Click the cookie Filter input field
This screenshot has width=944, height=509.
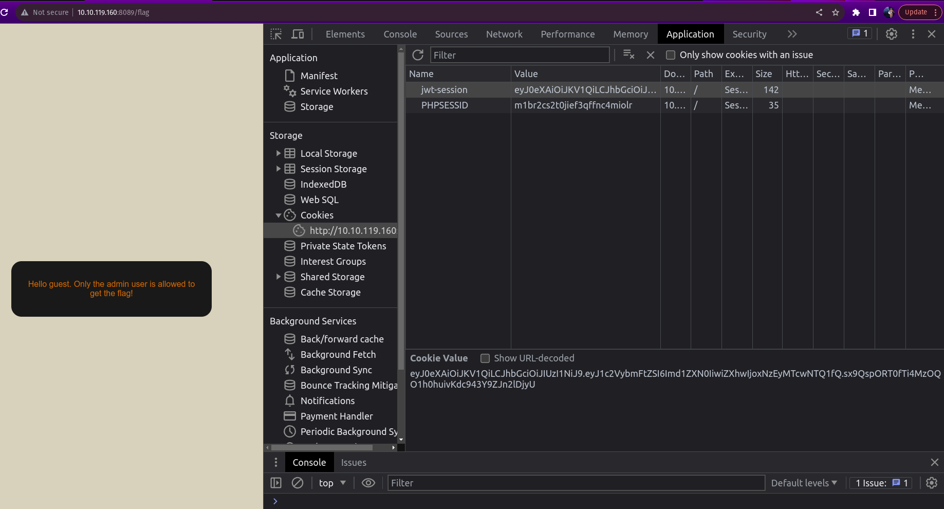519,55
